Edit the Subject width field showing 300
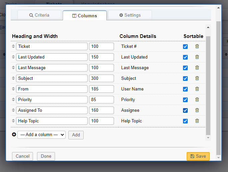 [101, 79]
